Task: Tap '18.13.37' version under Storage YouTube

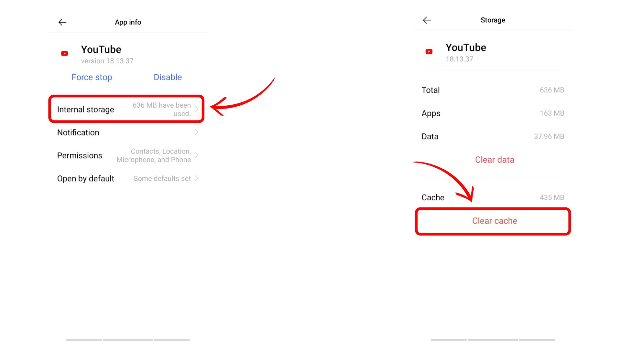Action: point(459,59)
